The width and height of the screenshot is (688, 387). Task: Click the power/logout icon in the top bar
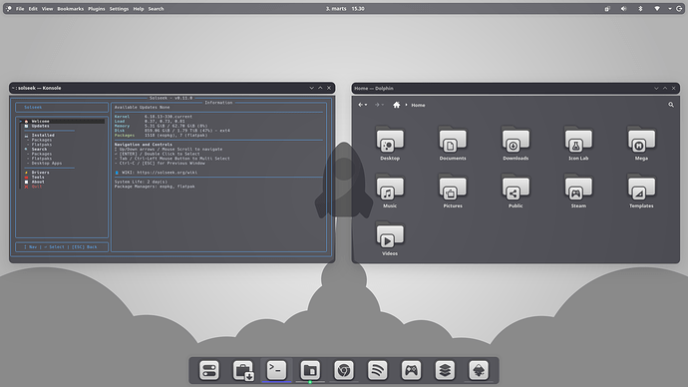click(x=679, y=9)
